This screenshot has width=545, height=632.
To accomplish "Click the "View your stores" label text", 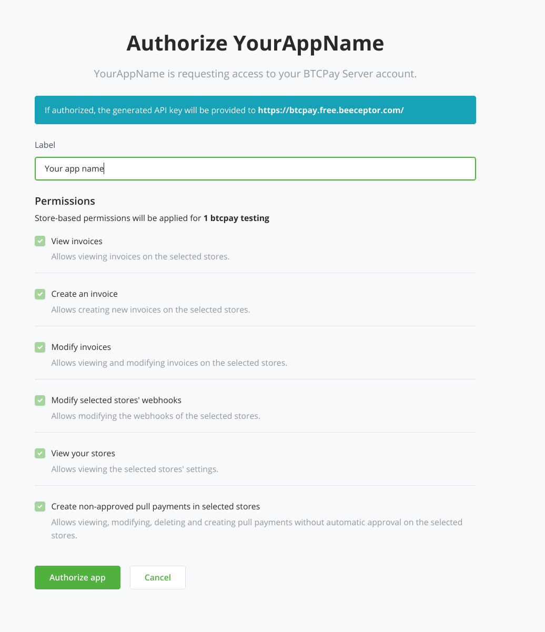I will point(83,453).
